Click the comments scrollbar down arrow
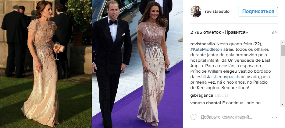The image size is (285, 128). point(283,104)
